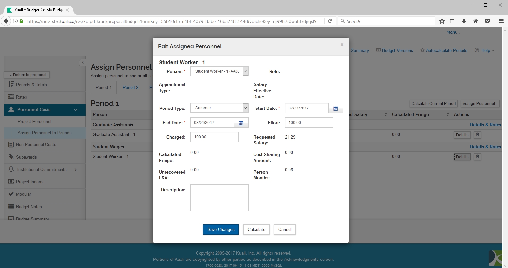The width and height of the screenshot is (508, 268).
Task: Focus the Description text area
Action: click(x=219, y=198)
